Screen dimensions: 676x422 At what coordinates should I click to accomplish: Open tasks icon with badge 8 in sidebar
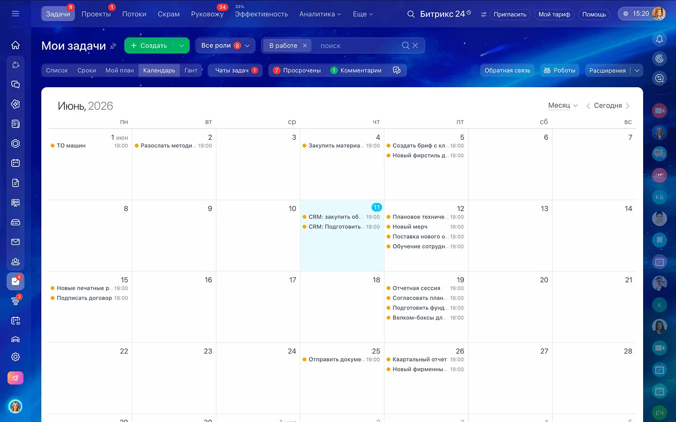click(x=15, y=281)
